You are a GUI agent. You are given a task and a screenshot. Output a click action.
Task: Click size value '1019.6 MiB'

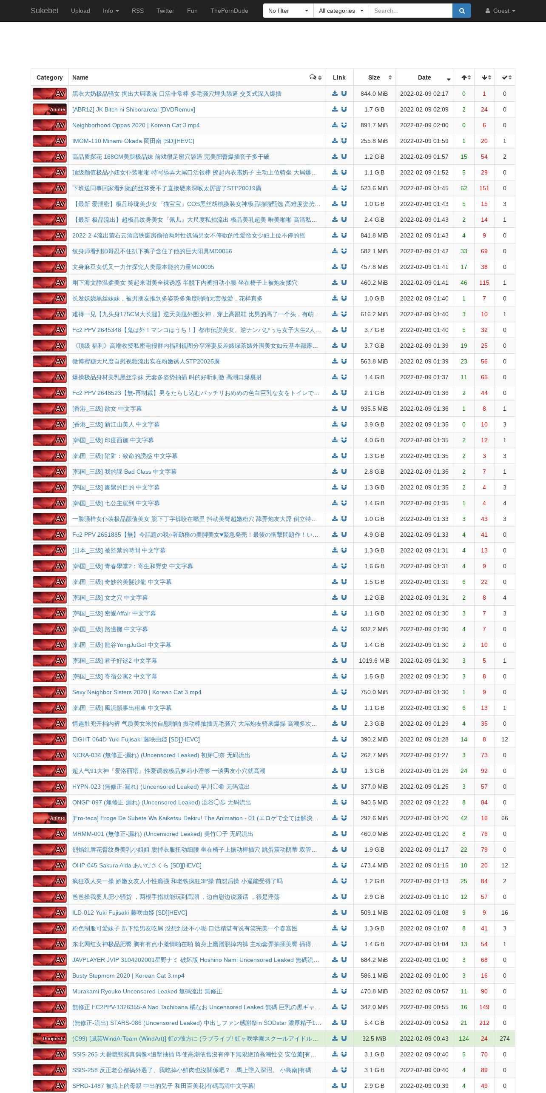[374, 661]
